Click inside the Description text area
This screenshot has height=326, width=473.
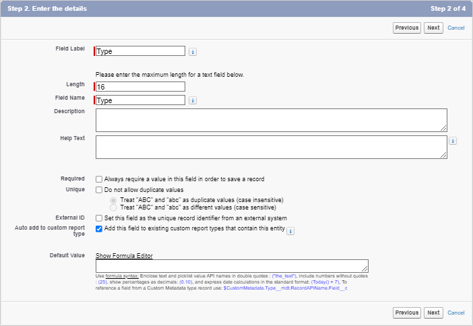(x=271, y=120)
